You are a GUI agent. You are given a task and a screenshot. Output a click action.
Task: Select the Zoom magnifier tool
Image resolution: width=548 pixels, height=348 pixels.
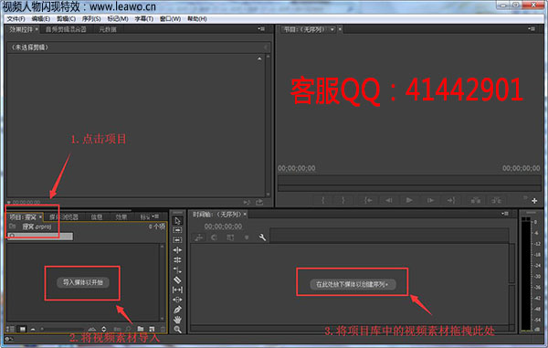pyautogui.click(x=177, y=329)
